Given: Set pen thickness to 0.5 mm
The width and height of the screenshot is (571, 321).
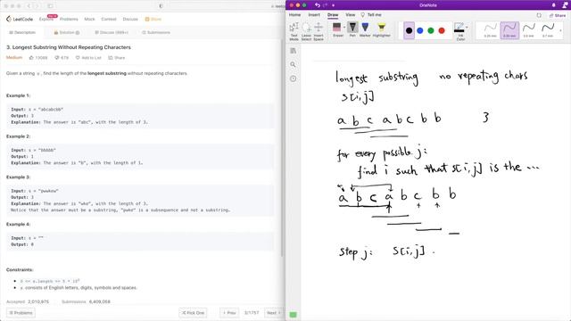Looking at the screenshot, I should tap(528, 30).
